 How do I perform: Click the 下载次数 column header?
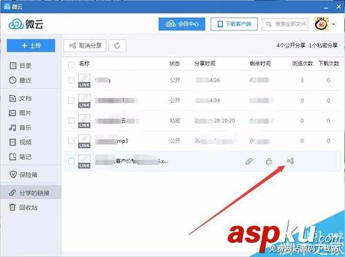pos(328,63)
